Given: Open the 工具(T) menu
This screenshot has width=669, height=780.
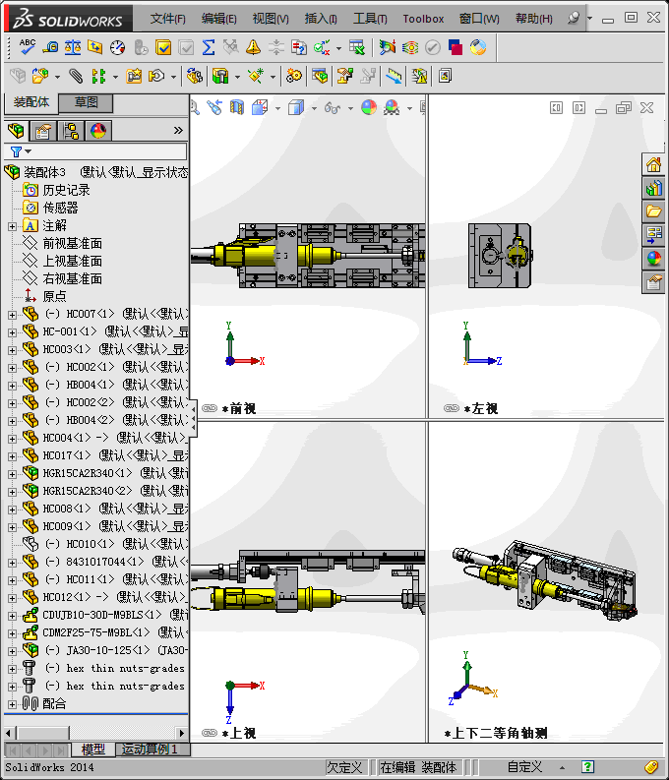Looking at the screenshot, I should 370,19.
